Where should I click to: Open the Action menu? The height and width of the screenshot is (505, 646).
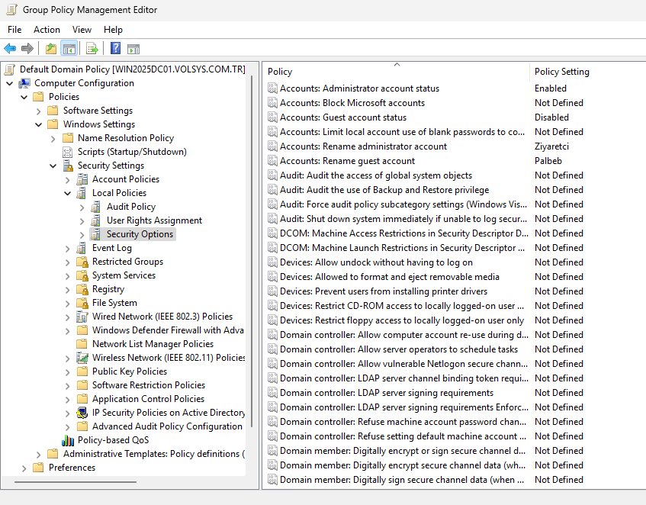[47, 30]
